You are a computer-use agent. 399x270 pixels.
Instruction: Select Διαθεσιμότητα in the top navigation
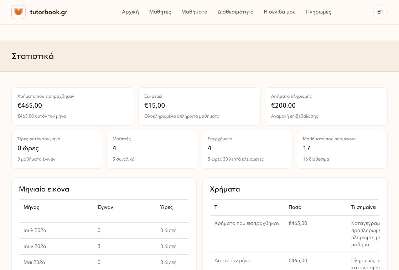(235, 12)
